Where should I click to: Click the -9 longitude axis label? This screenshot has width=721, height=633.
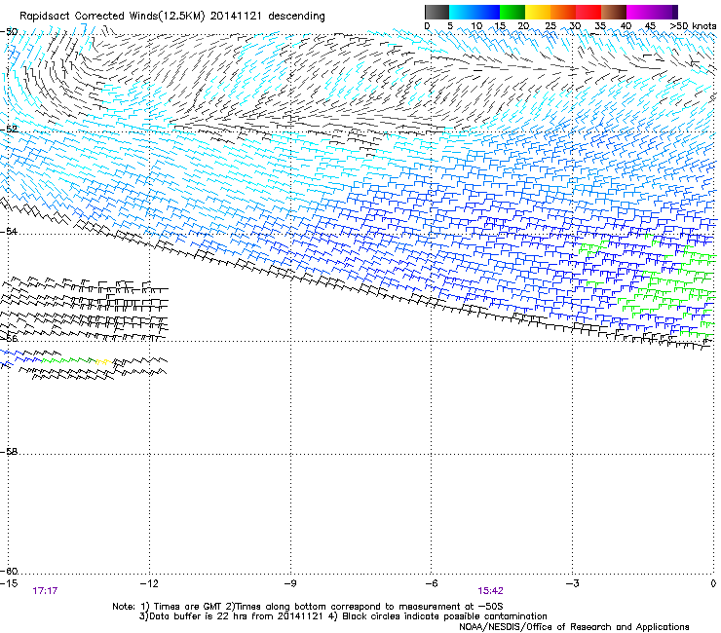tap(289, 583)
